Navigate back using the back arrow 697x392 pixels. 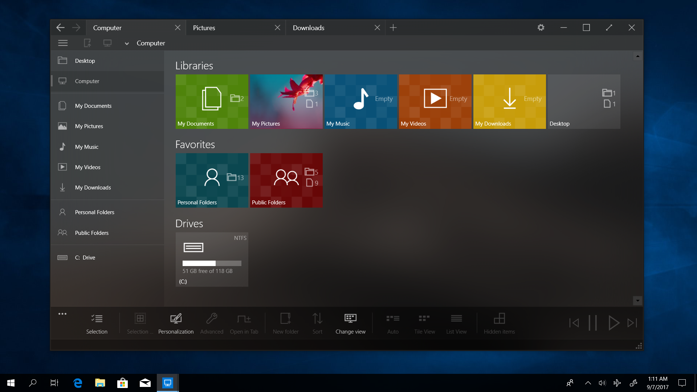pyautogui.click(x=60, y=27)
